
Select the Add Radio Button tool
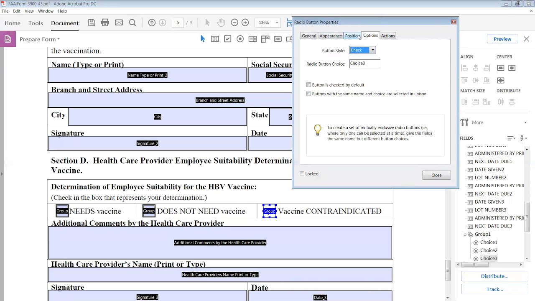pos(240,39)
